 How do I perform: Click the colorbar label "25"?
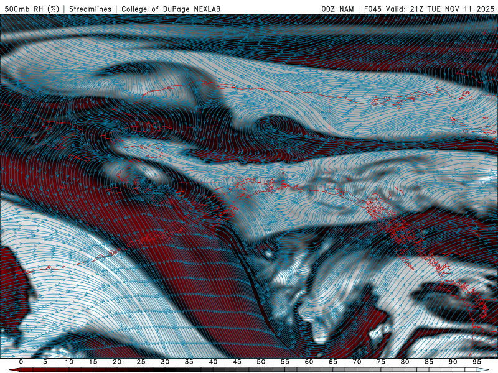(141, 362)
